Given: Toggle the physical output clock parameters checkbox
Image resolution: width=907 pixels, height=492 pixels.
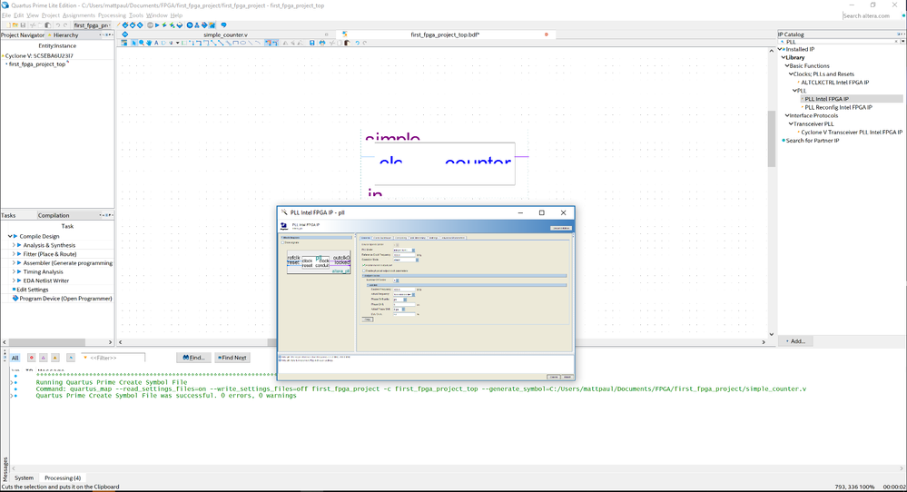Looking at the screenshot, I should click(x=362, y=271).
